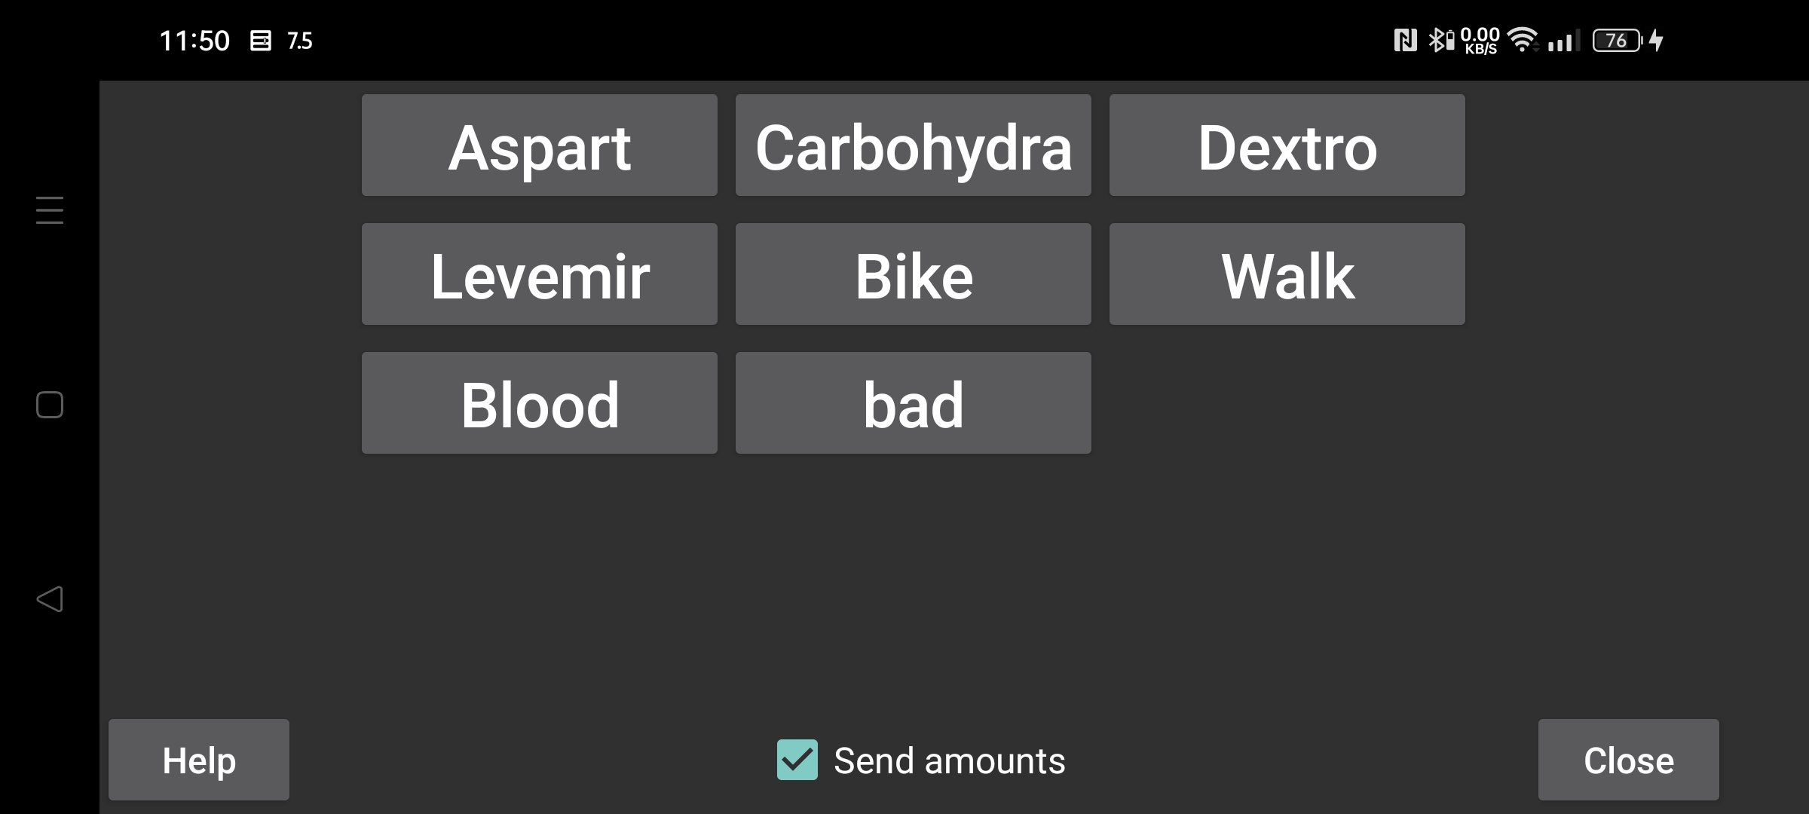
Task: Close the labels dialog with Close
Action: click(x=1629, y=760)
